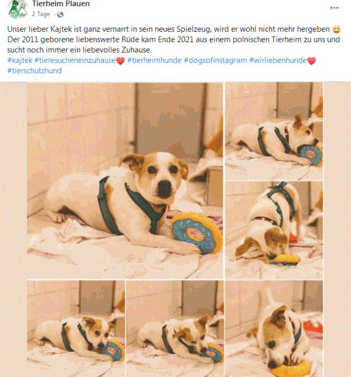
Task: Click the Tierheim Plauen profile avatar
Action: point(17,9)
